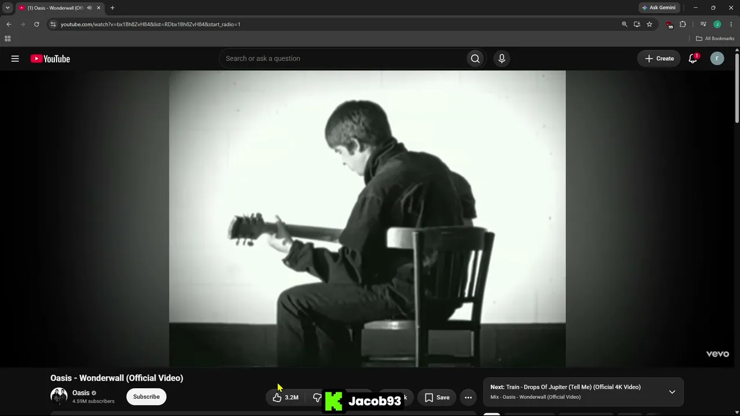This screenshot has height=416, width=740.
Task: Click the magnifier search button on YouTube
Action: (x=475, y=58)
